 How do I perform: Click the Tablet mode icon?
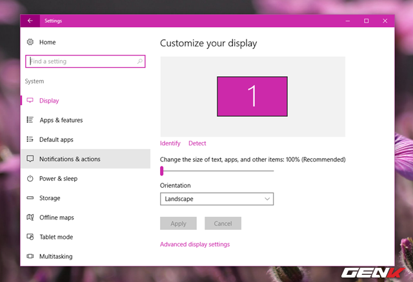[30, 237]
